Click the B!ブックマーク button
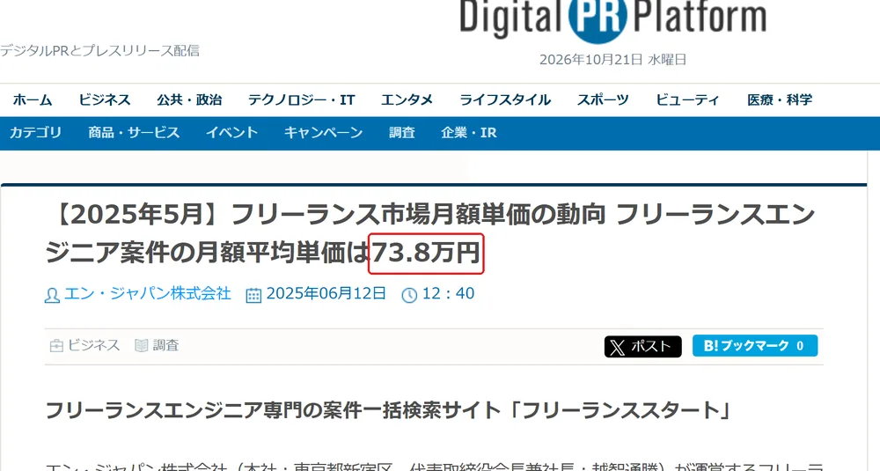This screenshot has width=880, height=471. [755, 346]
